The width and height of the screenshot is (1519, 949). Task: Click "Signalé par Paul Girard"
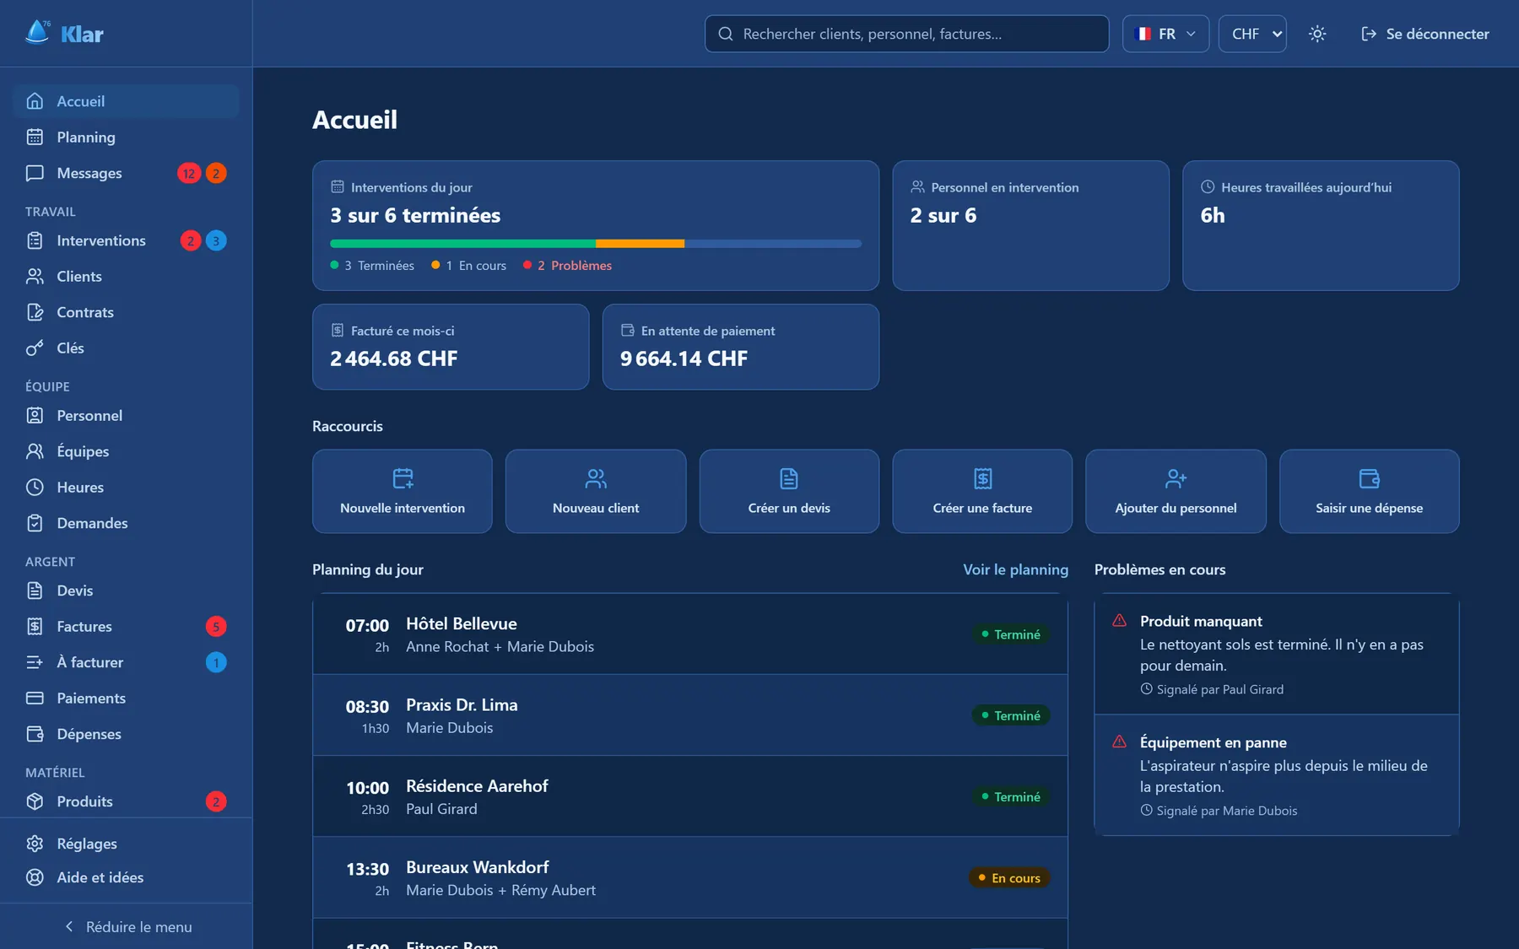pos(1219,689)
